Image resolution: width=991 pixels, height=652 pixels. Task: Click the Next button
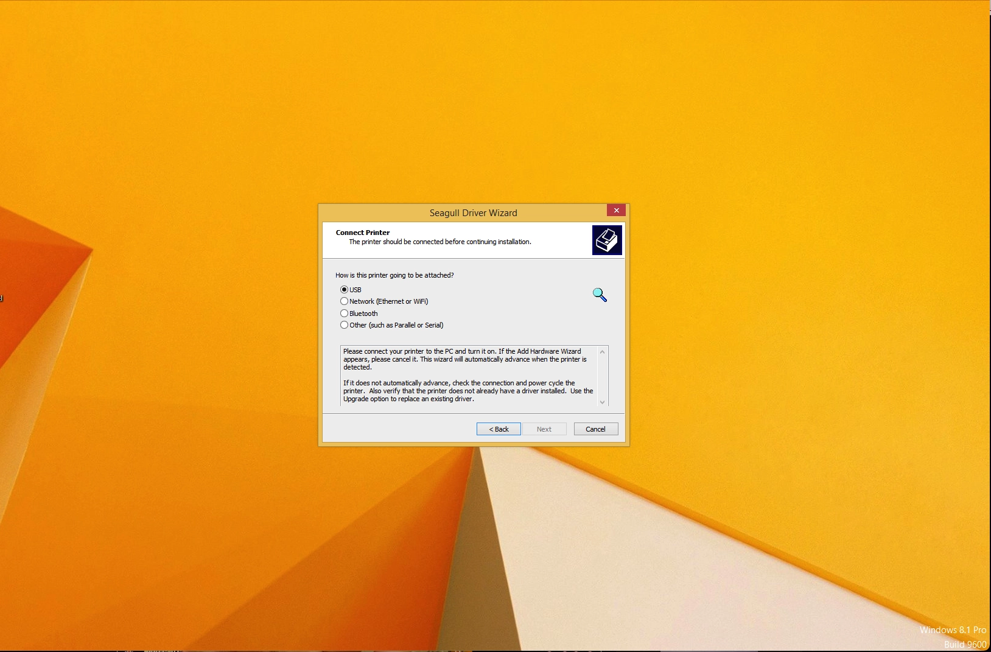[544, 429]
